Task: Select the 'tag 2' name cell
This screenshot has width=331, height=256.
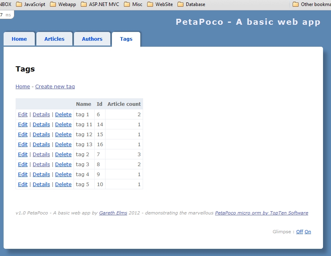Action: point(84,155)
